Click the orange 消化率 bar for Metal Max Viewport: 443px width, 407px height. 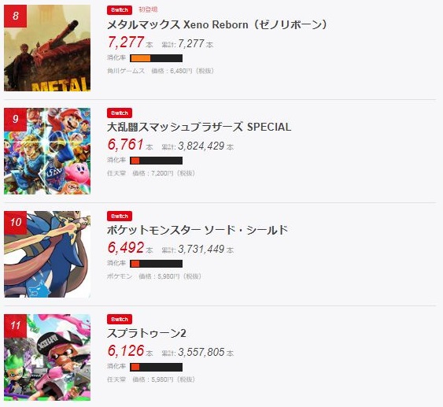(156, 58)
